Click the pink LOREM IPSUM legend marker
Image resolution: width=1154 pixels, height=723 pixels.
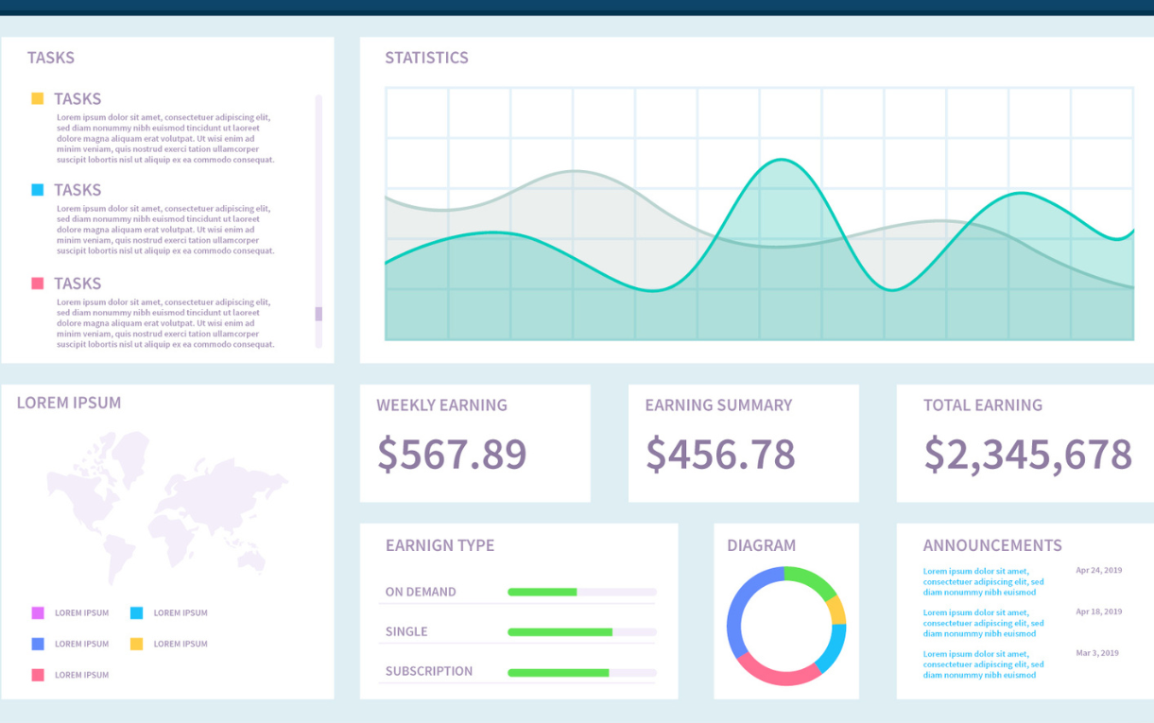(36, 675)
